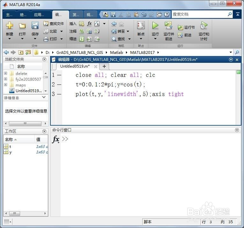
Task: Insert section break icon in ribbon
Action: coord(82,24)
